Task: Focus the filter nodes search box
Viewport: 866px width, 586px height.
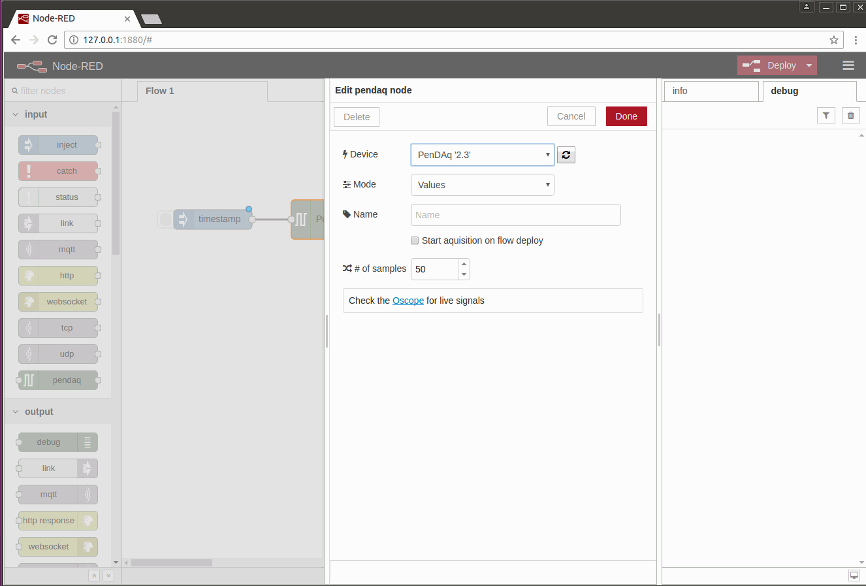Action: pyautogui.click(x=63, y=91)
